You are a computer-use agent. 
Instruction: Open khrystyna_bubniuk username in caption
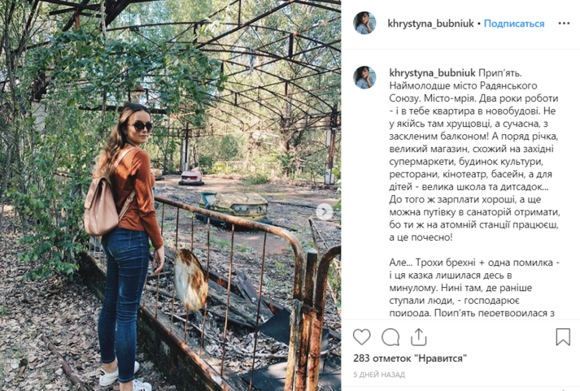(x=433, y=73)
